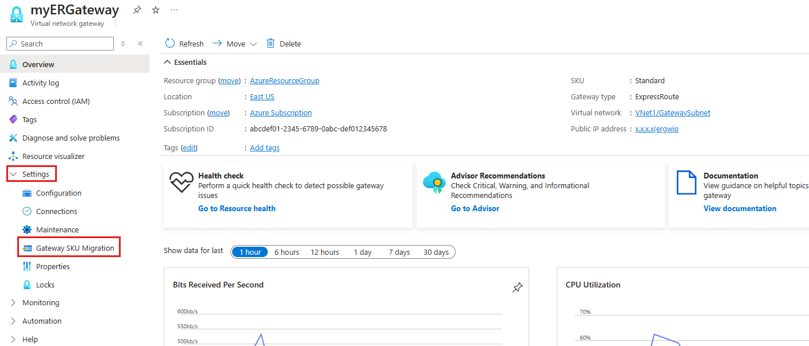Viewport: 809px width, 346px height.
Task: Click the Locks padlock icon
Action: coord(27,285)
